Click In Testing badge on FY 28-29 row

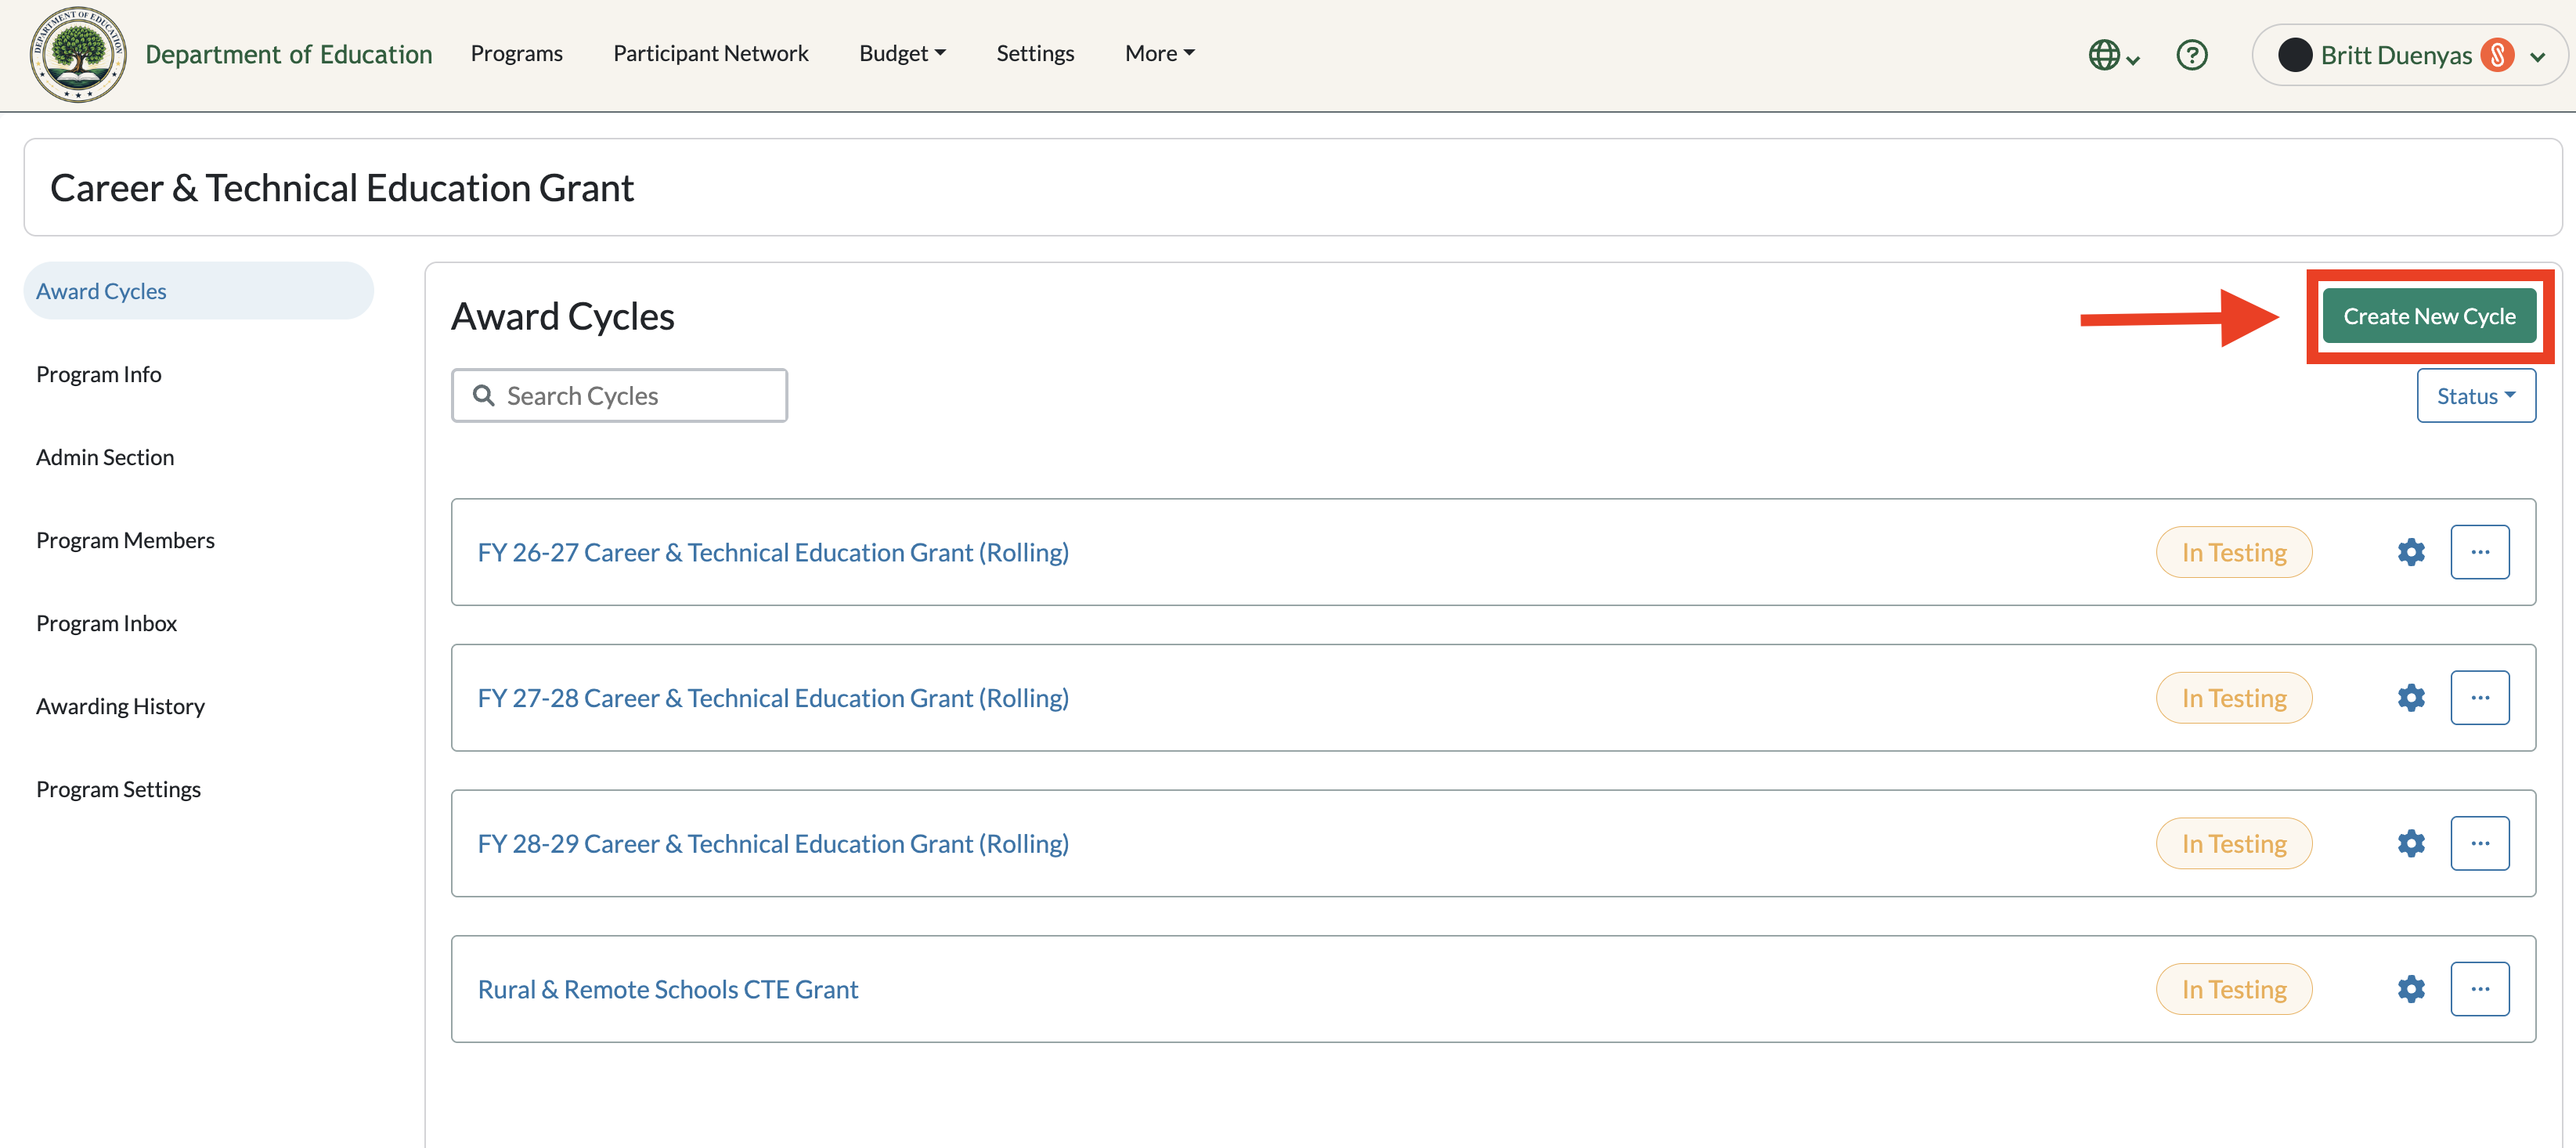click(x=2234, y=844)
